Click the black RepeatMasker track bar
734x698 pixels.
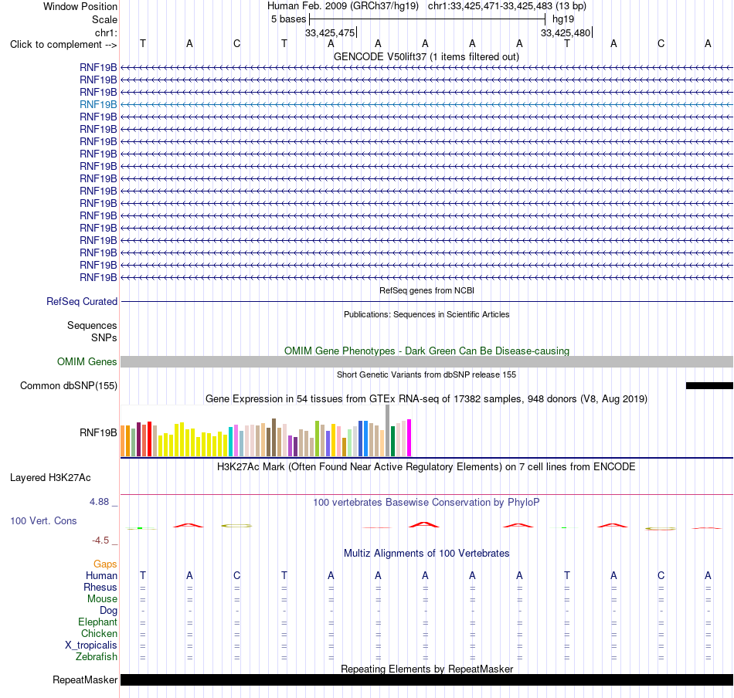point(427,679)
